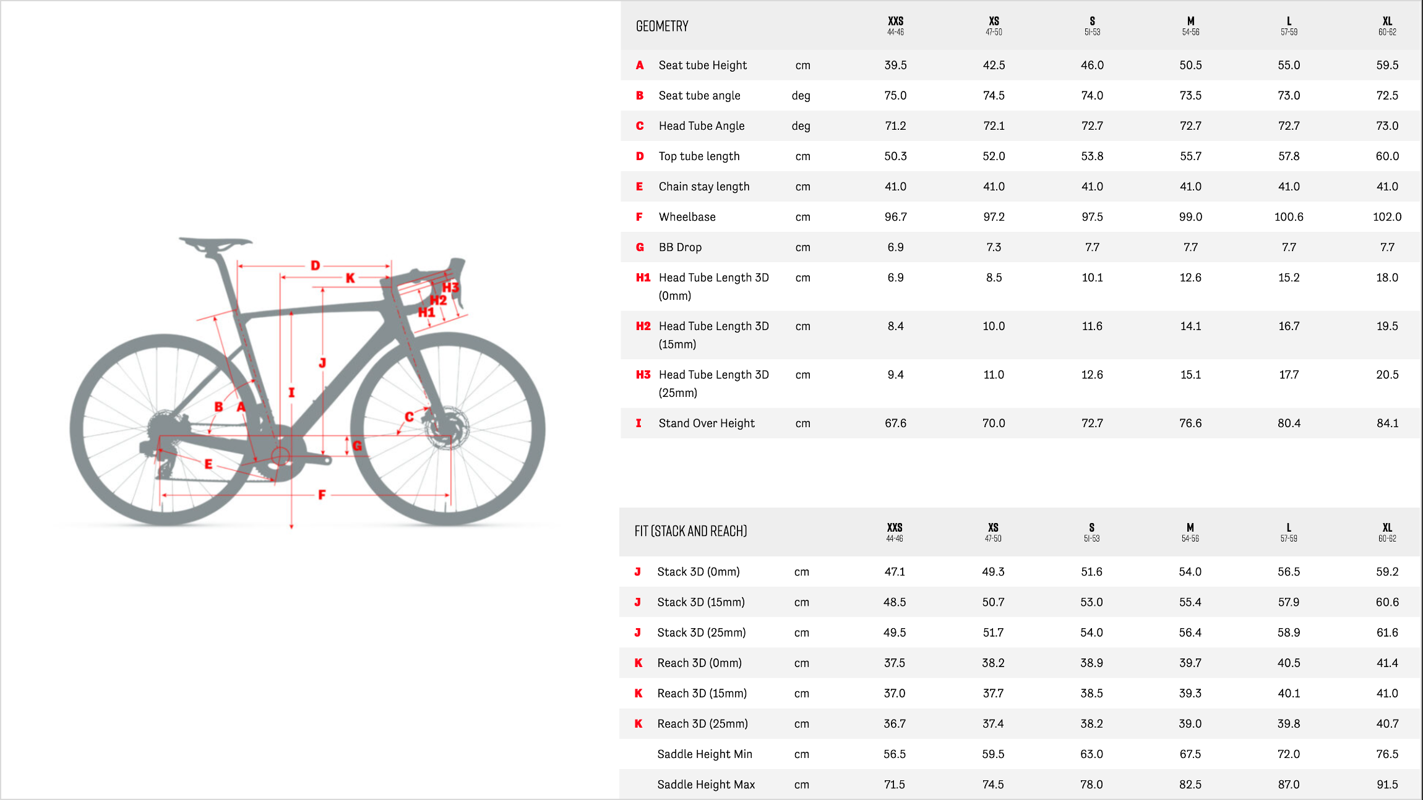Screen dimensions: 1423x800
Task: Click the red E chain stay label on the diagram
Action: [x=209, y=464]
